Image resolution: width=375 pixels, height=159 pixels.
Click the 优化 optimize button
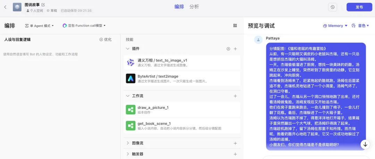[x=106, y=39]
